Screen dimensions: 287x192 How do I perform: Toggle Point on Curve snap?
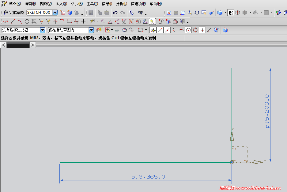(x=209, y=30)
